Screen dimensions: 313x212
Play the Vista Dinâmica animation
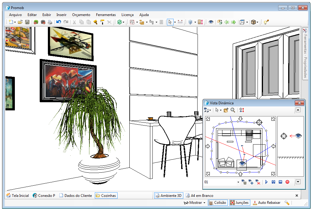(266, 182)
